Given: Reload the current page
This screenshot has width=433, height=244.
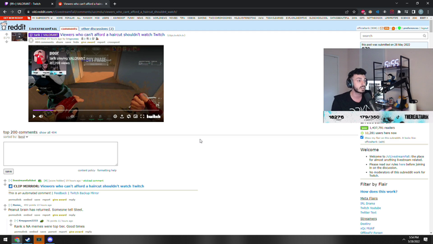Looking at the screenshot, I should [20, 12].
